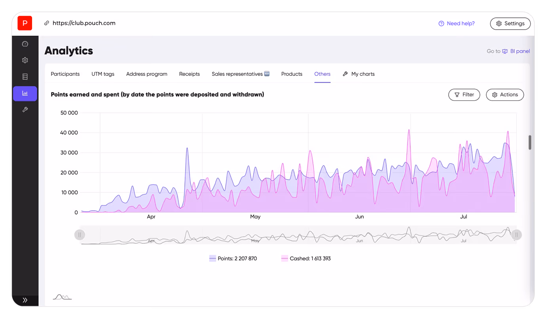Open the Participants tab
The image size is (546, 320).
(x=65, y=74)
